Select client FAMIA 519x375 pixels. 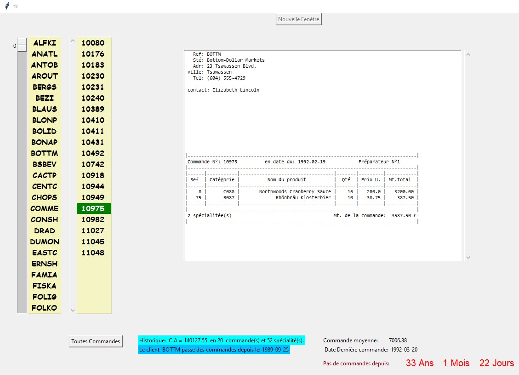coord(45,275)
